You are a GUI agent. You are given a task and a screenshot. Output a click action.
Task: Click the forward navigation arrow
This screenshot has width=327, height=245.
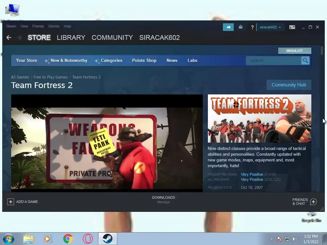(x=19, y=38)
